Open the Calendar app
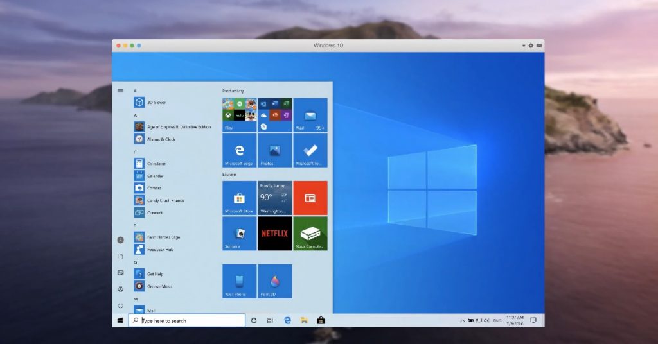The image size is (658, 344). 148,176
